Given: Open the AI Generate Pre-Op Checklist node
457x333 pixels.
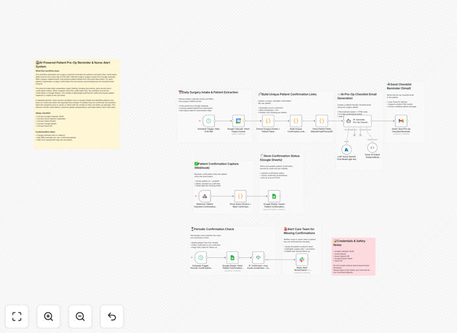Looking at the screenshot, I should [357, 121].
